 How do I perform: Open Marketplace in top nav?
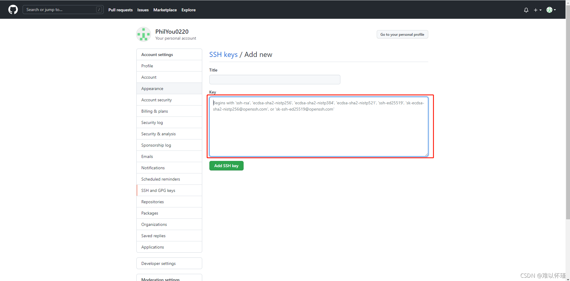(x=165, y=10)
